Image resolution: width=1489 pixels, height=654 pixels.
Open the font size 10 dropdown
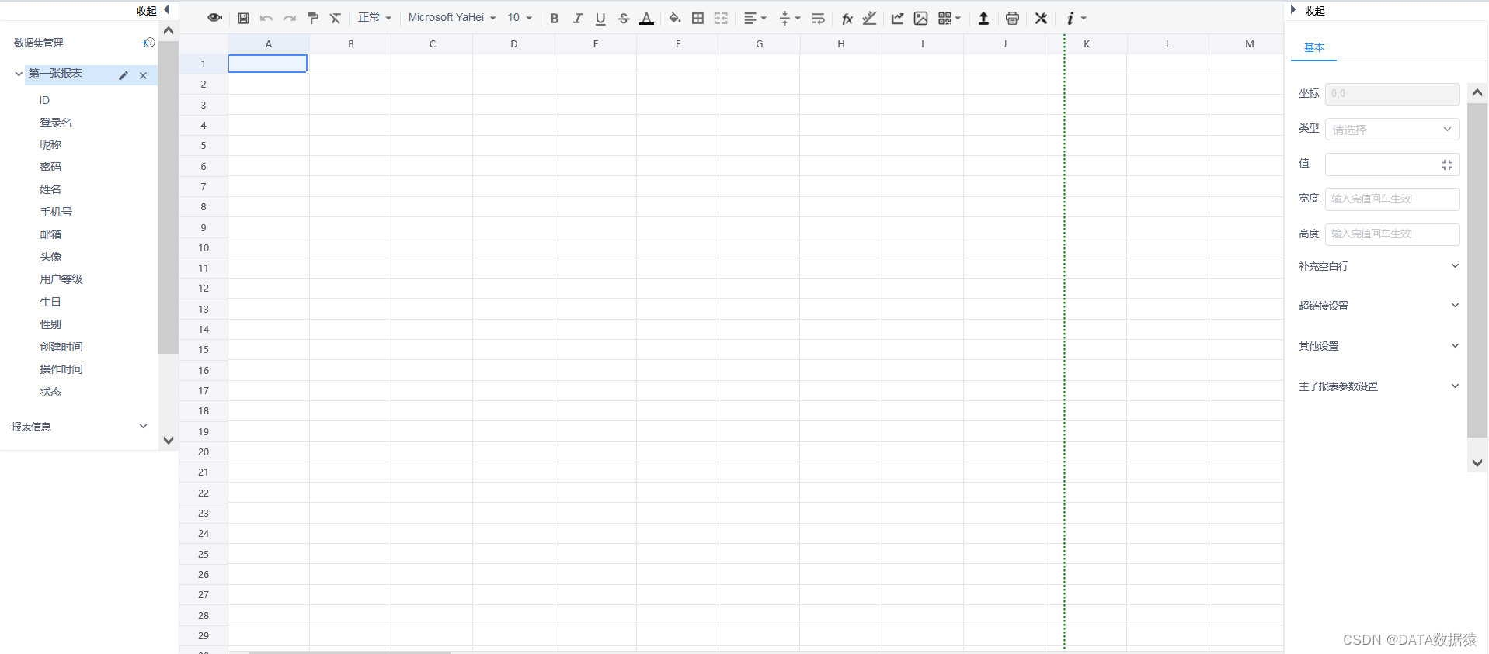click(520, 18)
